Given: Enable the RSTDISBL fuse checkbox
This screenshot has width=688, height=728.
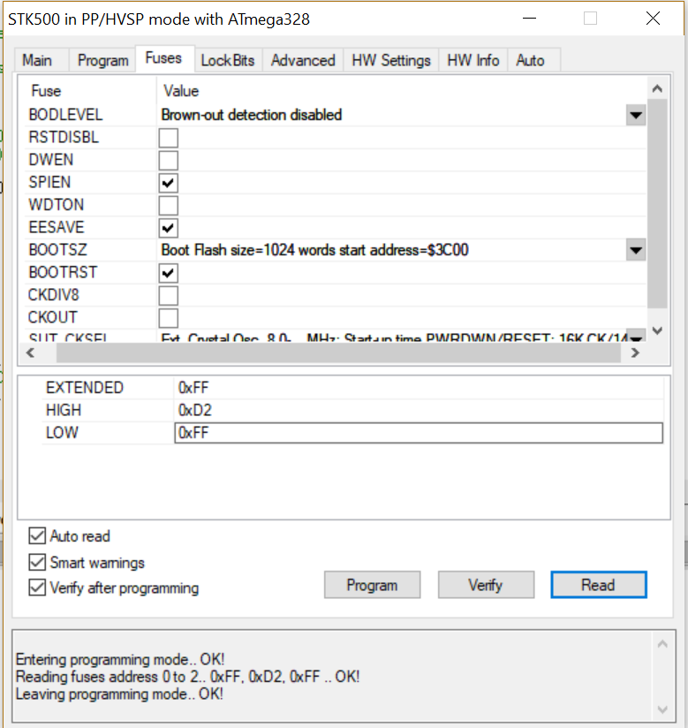Looking at the screenshot, I should (x=168, y=138).
